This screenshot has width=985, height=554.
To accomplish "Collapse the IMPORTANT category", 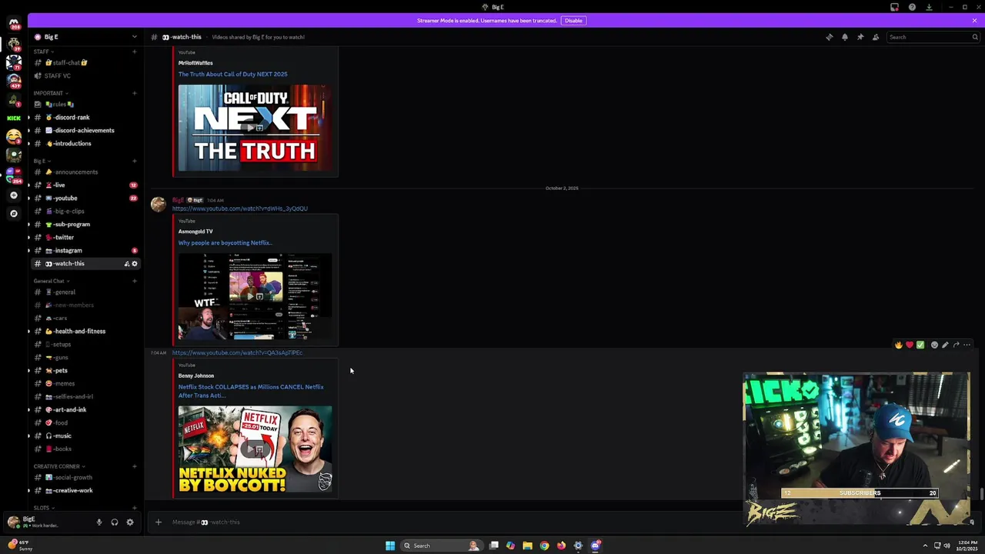I will 50,93.
